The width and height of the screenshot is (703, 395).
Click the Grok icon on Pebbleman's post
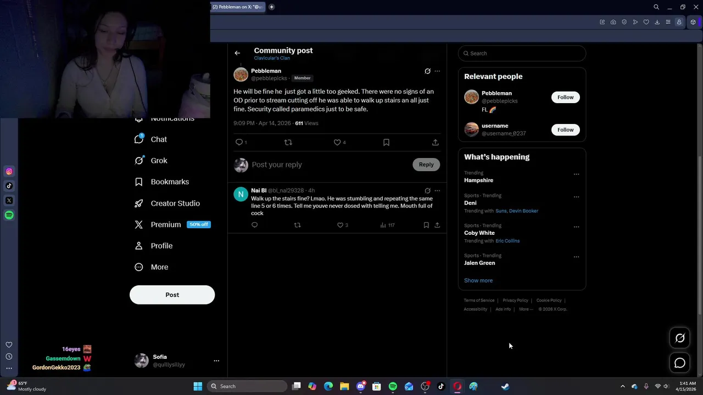click(427, 71)
